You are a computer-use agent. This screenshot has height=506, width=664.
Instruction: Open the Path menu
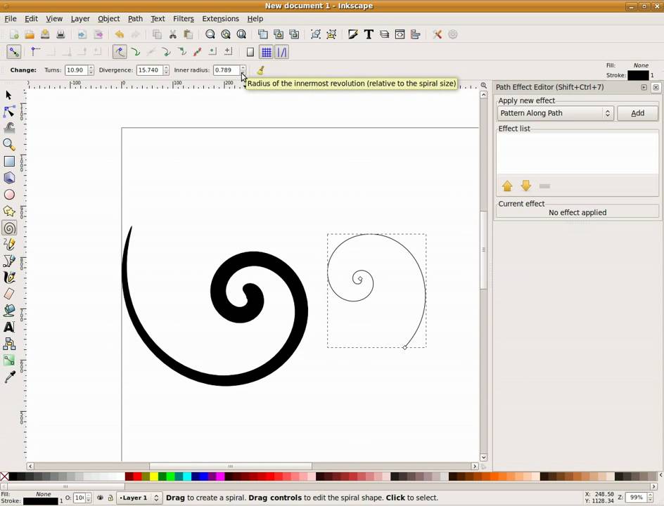click(135, 18)
